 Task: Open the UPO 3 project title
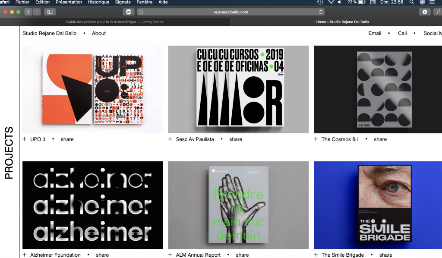(x=38, y=139)
